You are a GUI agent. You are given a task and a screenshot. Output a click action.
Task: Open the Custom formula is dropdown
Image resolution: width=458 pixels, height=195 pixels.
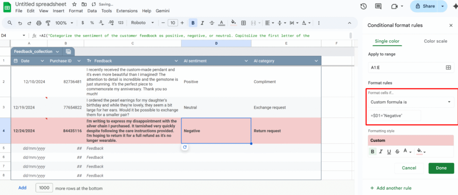(x=411, y=102)
